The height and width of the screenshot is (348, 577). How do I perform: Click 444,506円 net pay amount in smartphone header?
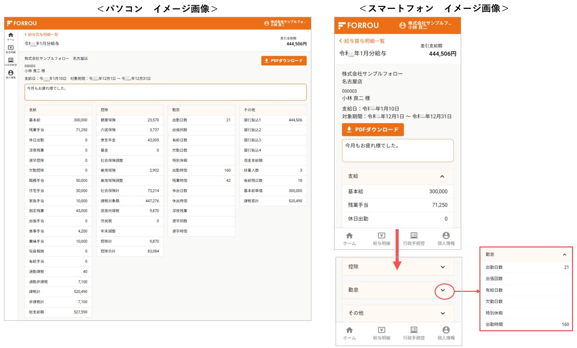[442, 54]
